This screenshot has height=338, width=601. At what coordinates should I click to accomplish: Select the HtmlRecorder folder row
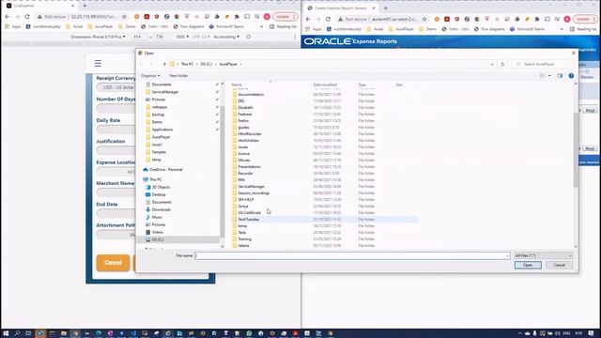click(x=324, y=133)
